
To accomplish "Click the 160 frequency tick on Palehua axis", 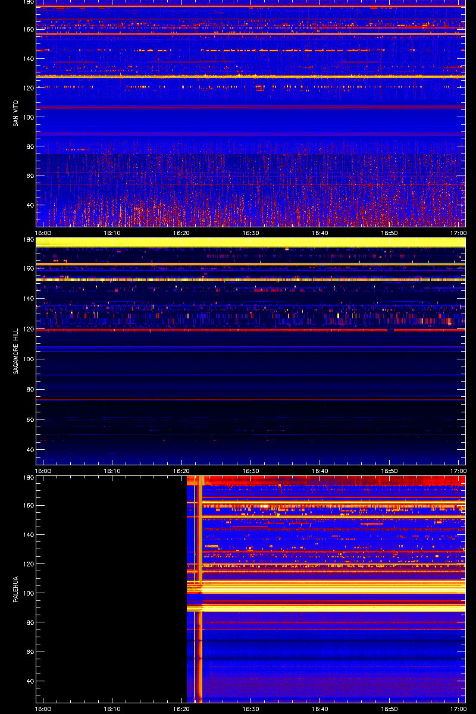I will (28, 506).
